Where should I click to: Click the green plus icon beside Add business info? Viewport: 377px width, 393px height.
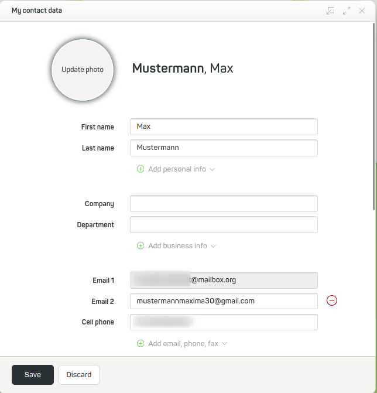pyautogui.click(x=140, y=246)
